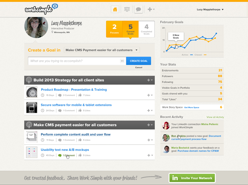248x185 pixels.
Task: Click comment bubble icon beside 3 Comment
Action: tap(60, 95)
